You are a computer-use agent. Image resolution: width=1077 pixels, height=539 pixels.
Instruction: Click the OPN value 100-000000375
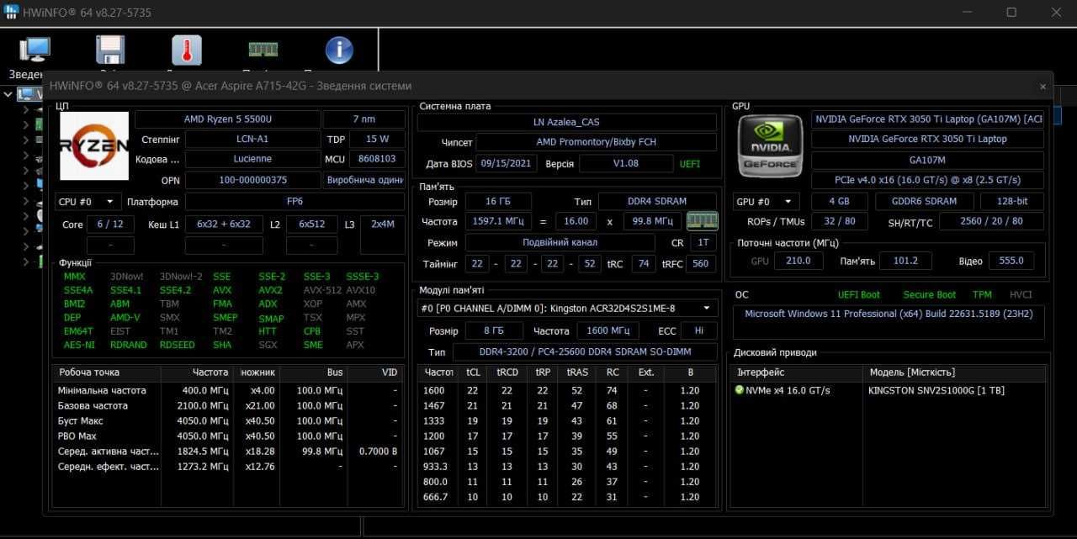252,180
